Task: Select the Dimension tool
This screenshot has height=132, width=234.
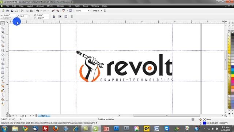Action: 3,77
